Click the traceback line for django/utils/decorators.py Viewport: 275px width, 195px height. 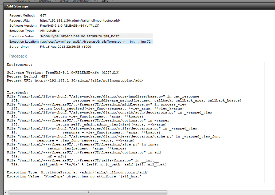point(102,128)
